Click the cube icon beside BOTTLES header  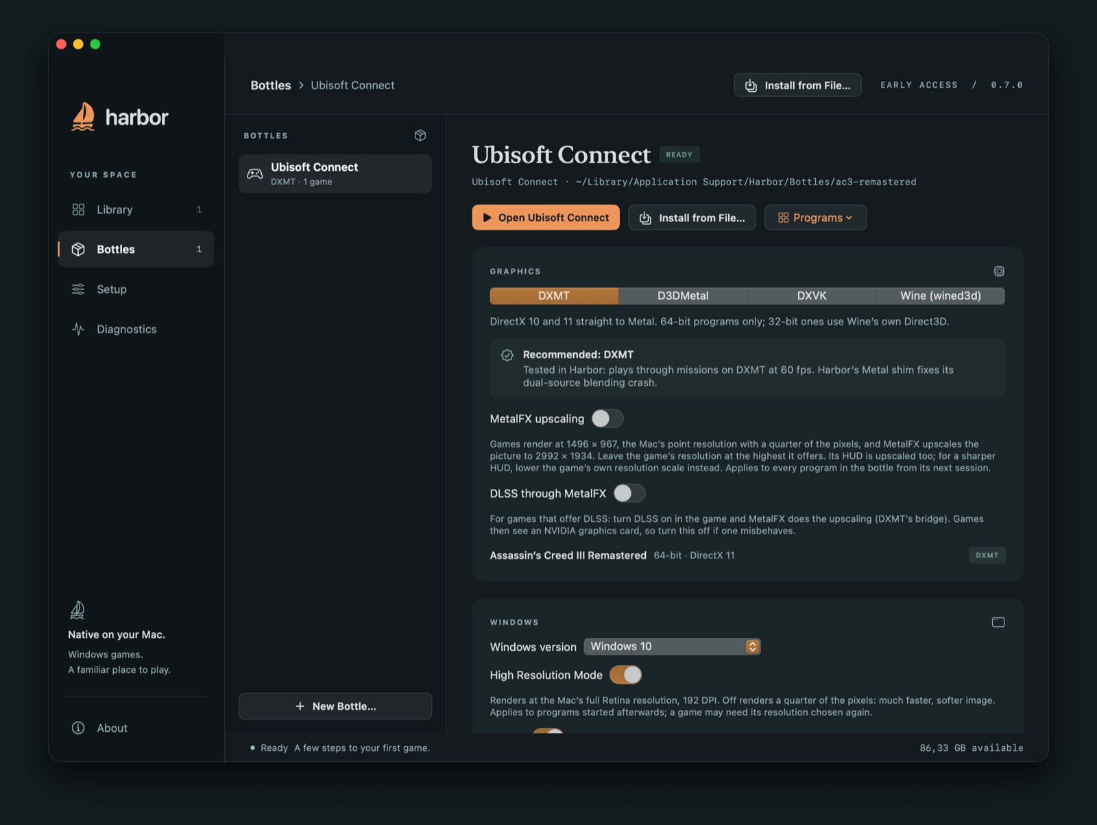tap(420, 135)
